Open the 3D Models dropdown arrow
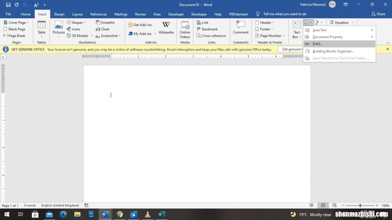Viewport: 392px width, 220px height. click(x=92, y=36)
